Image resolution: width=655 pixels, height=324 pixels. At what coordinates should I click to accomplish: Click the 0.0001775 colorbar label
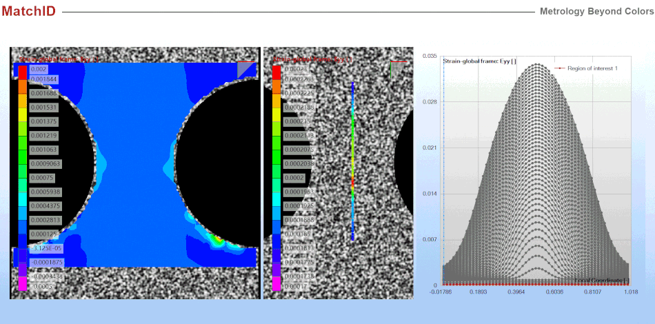(x=299, y=262)
